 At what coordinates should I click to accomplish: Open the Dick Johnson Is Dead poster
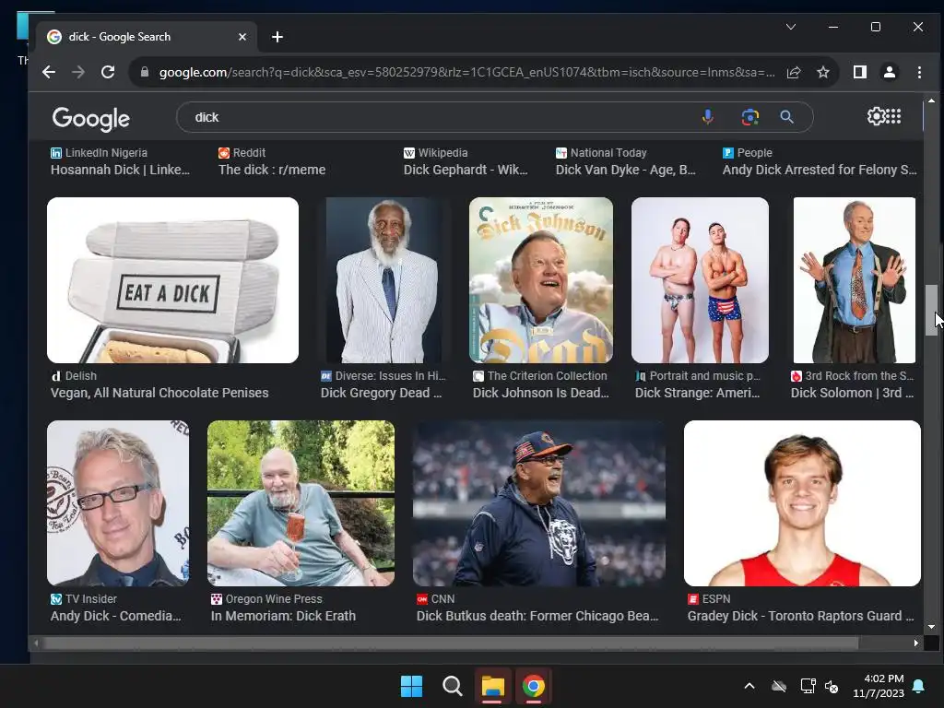point(540,280)
